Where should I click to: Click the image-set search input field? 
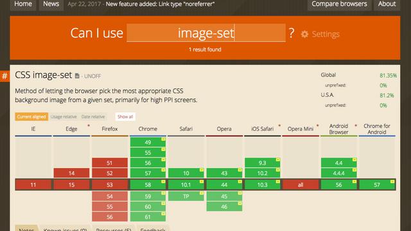(x=206, y=33)
